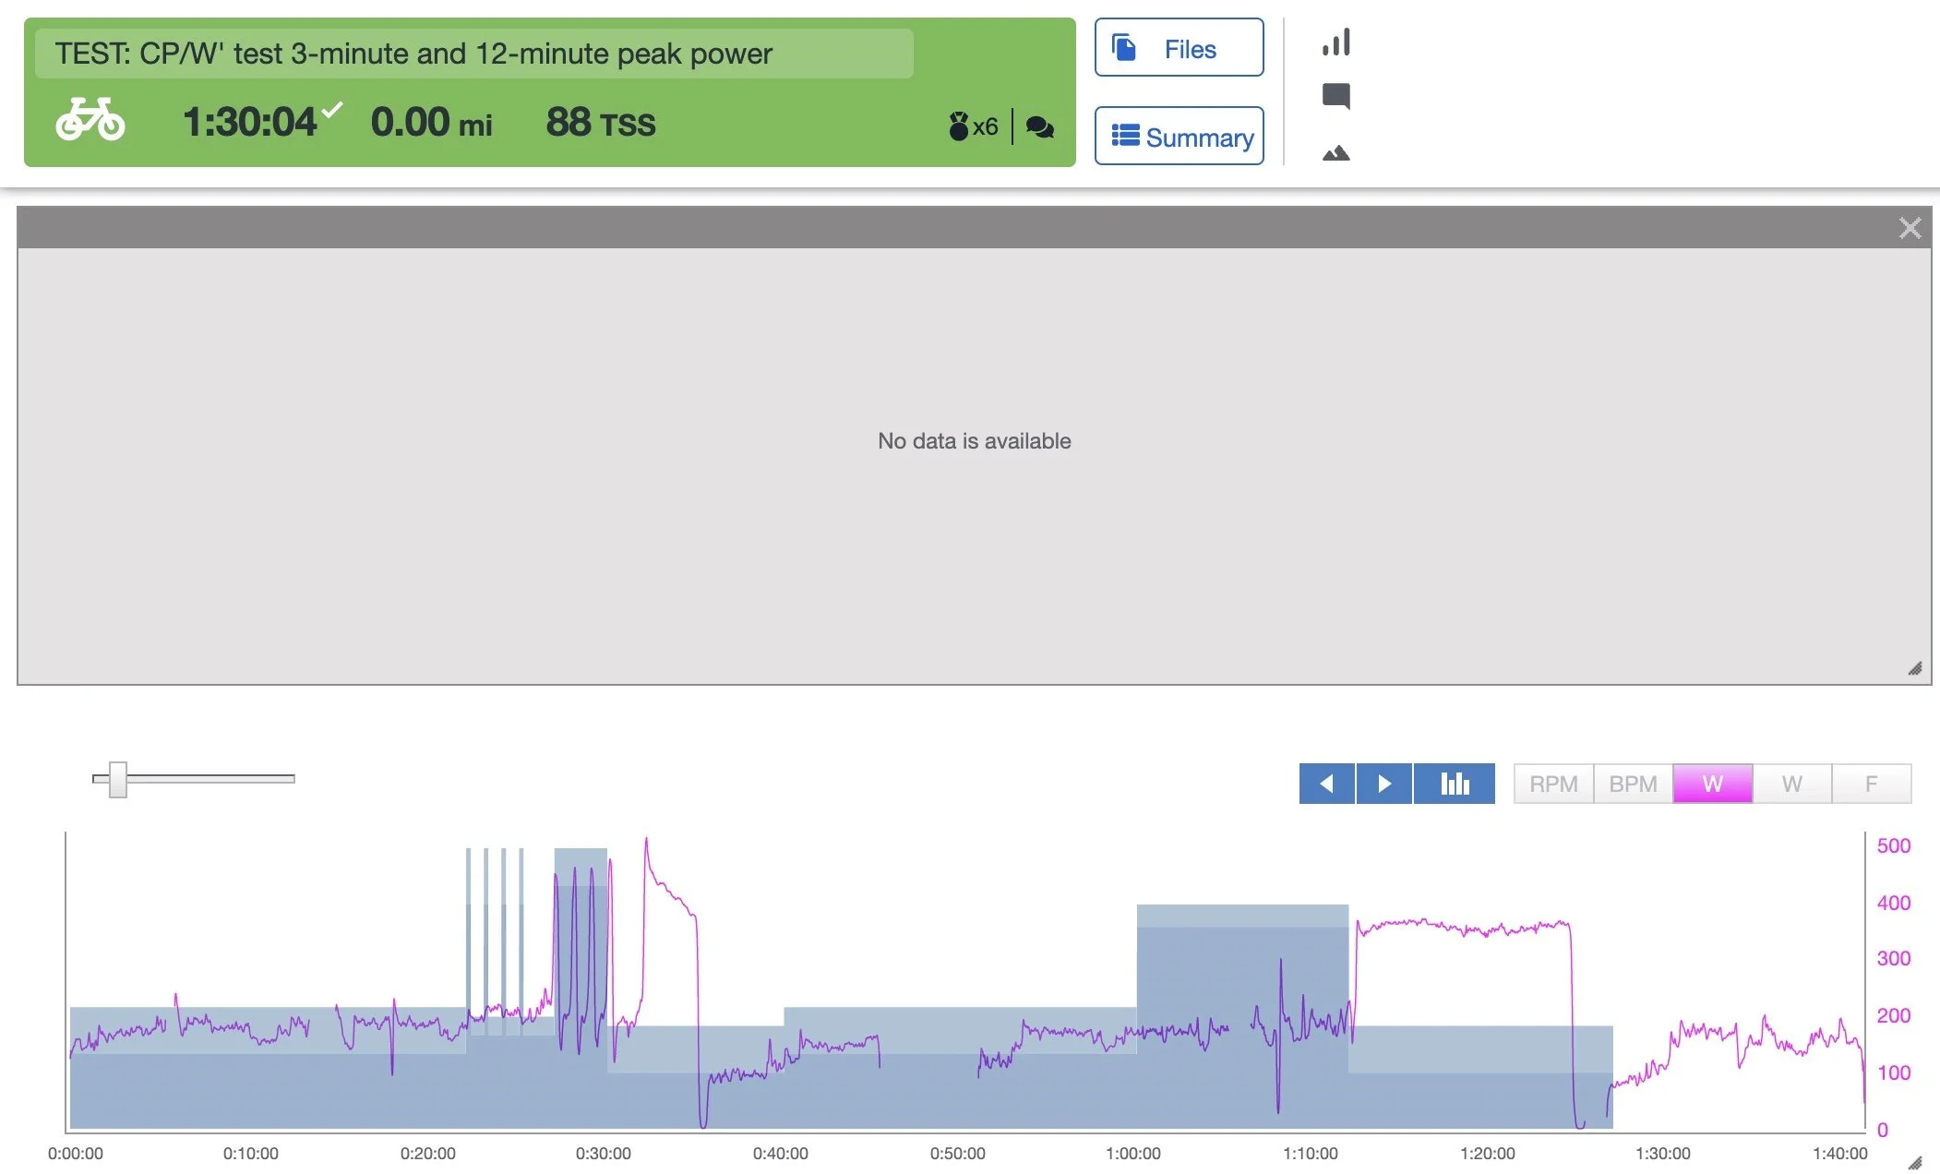Open workout comments chat icon
This screenshot has height=1174, width=1940.
[1040, 127]
